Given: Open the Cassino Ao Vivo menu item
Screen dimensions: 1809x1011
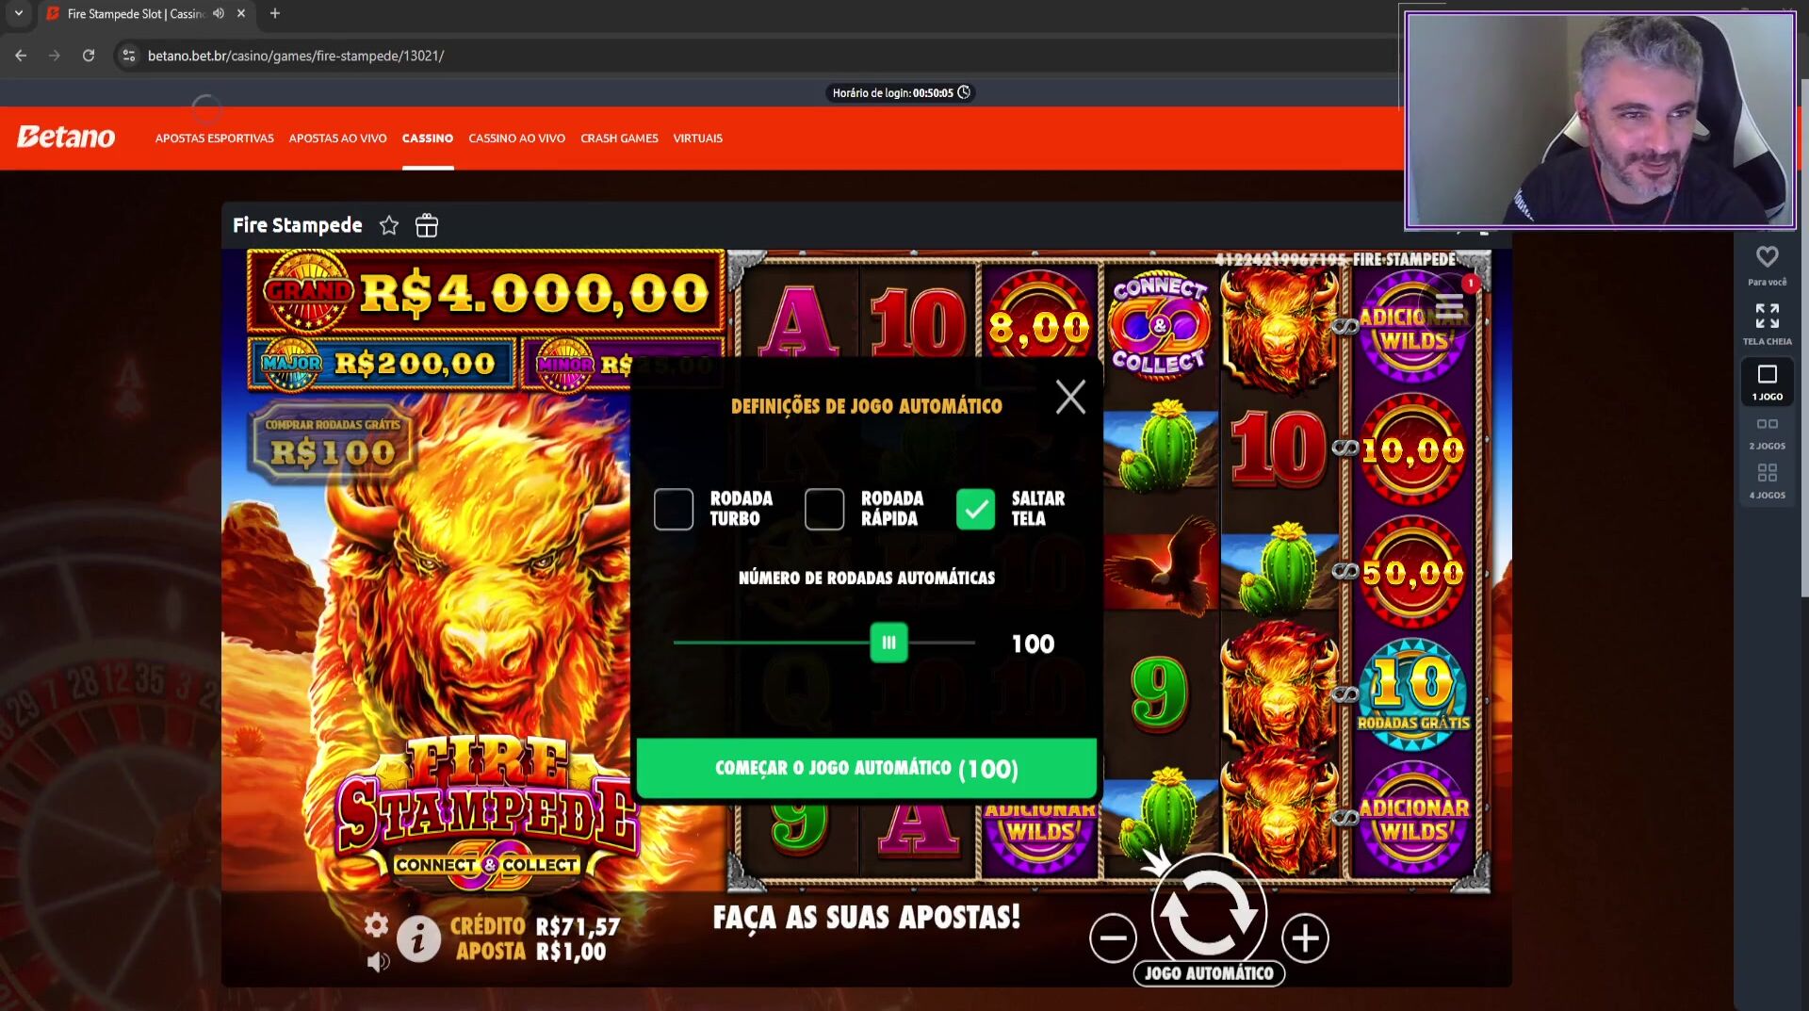Looking at the screenshot, I should pyautogui.click(x=516, y=139).
